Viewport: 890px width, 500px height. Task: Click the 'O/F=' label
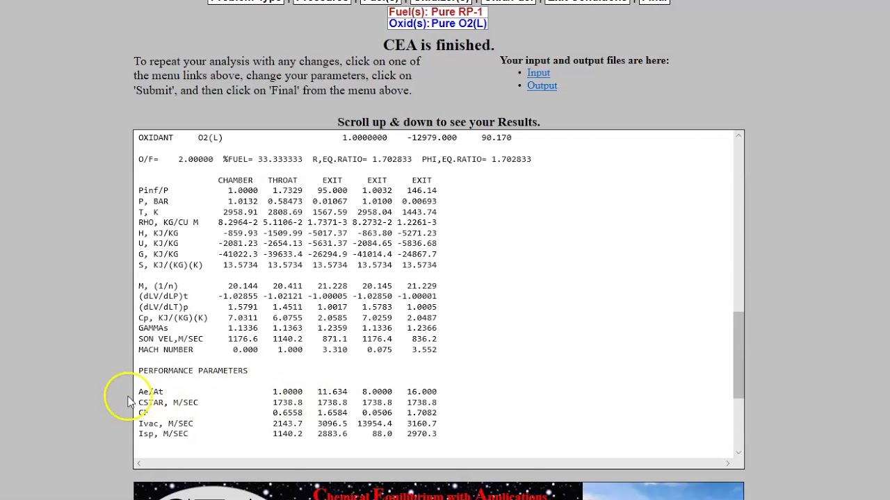pyautogui.click(x=148, y=159)
